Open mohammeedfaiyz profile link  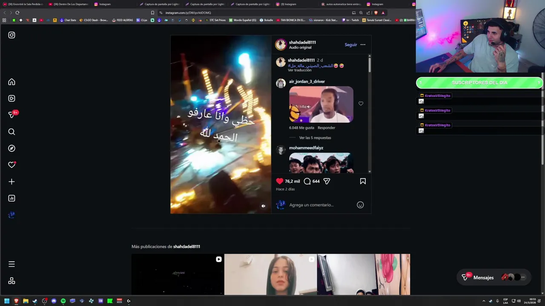(x=306, y=147)
